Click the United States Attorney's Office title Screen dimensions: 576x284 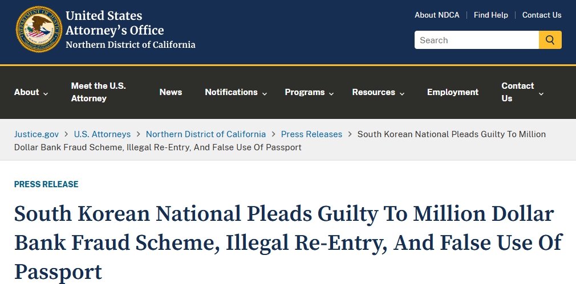(x=115, y=23)
